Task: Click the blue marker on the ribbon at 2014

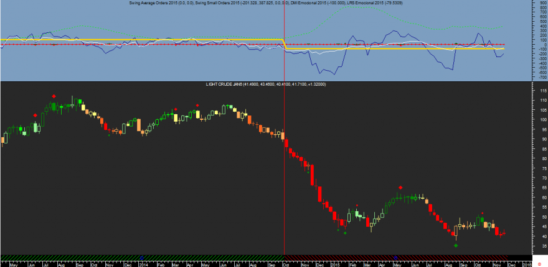Action: (141, 257)
